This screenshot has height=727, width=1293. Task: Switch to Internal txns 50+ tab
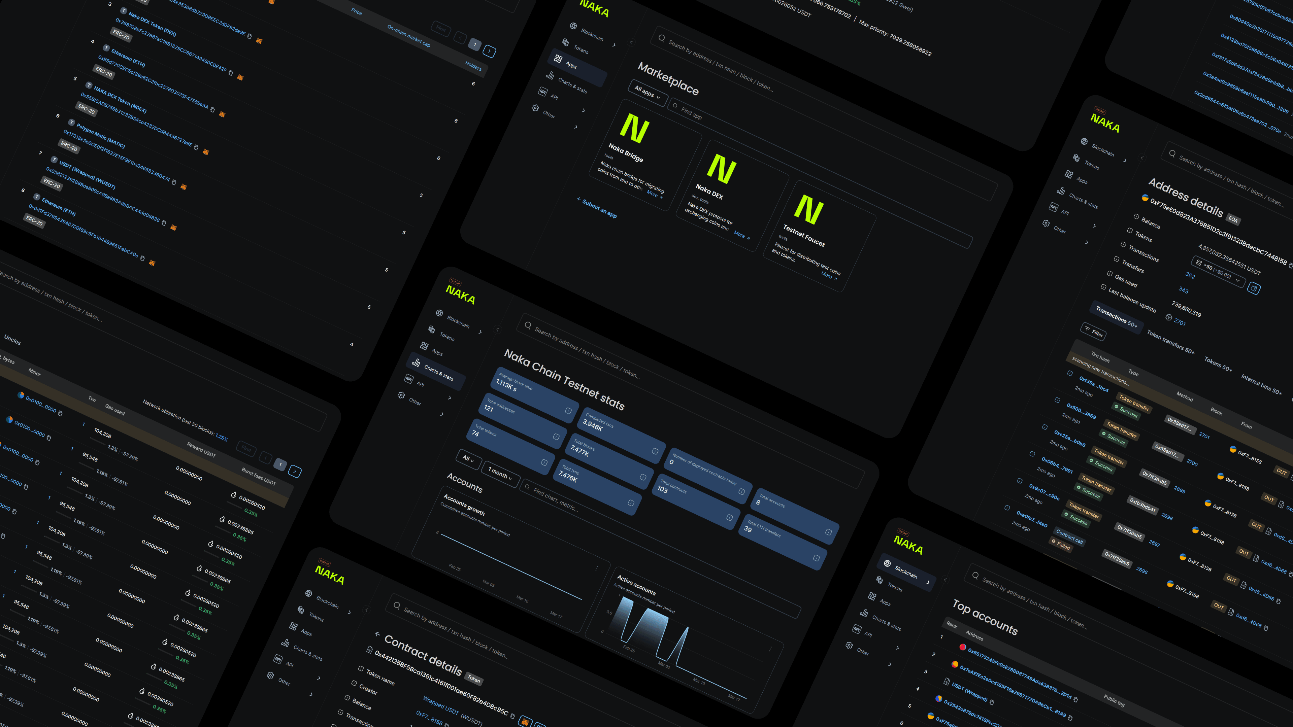1261,384
